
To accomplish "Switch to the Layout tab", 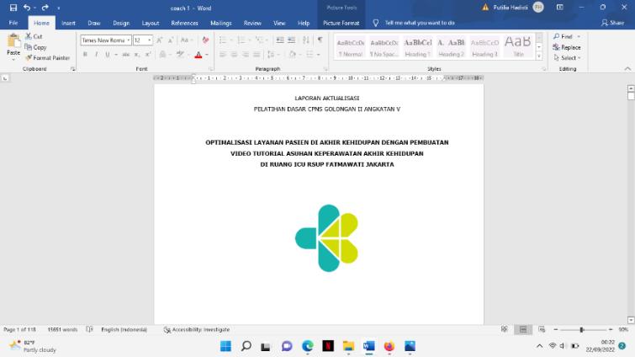I will point(151,23).
